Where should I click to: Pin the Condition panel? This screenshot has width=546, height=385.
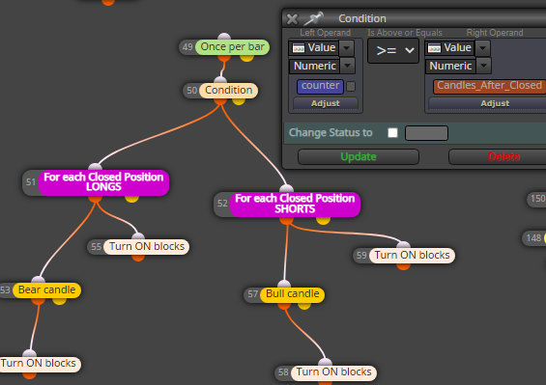click(x=314, y=18)
